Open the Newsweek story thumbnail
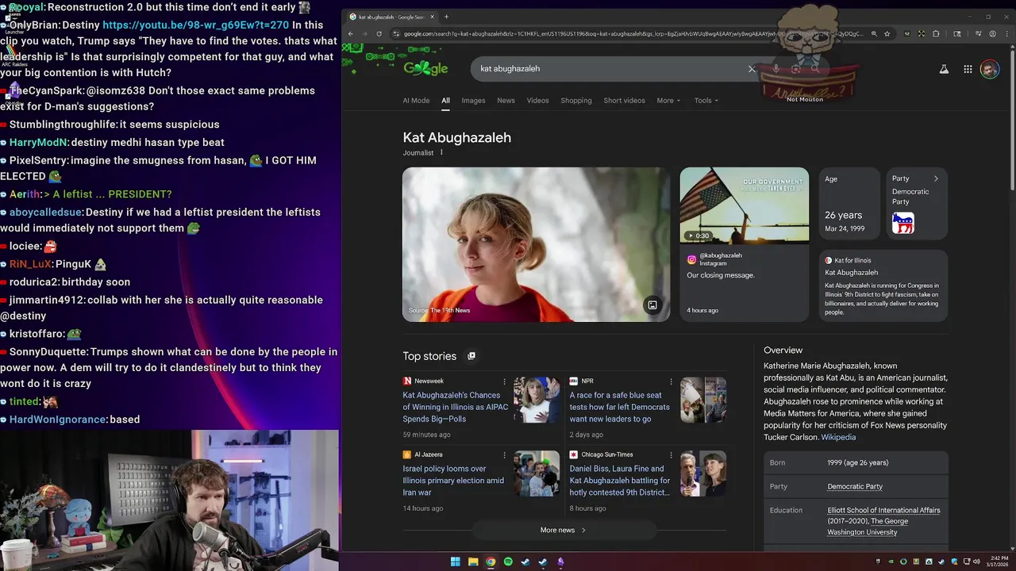The height and width of the screenshot is (571, 1016). pos(537,400)
